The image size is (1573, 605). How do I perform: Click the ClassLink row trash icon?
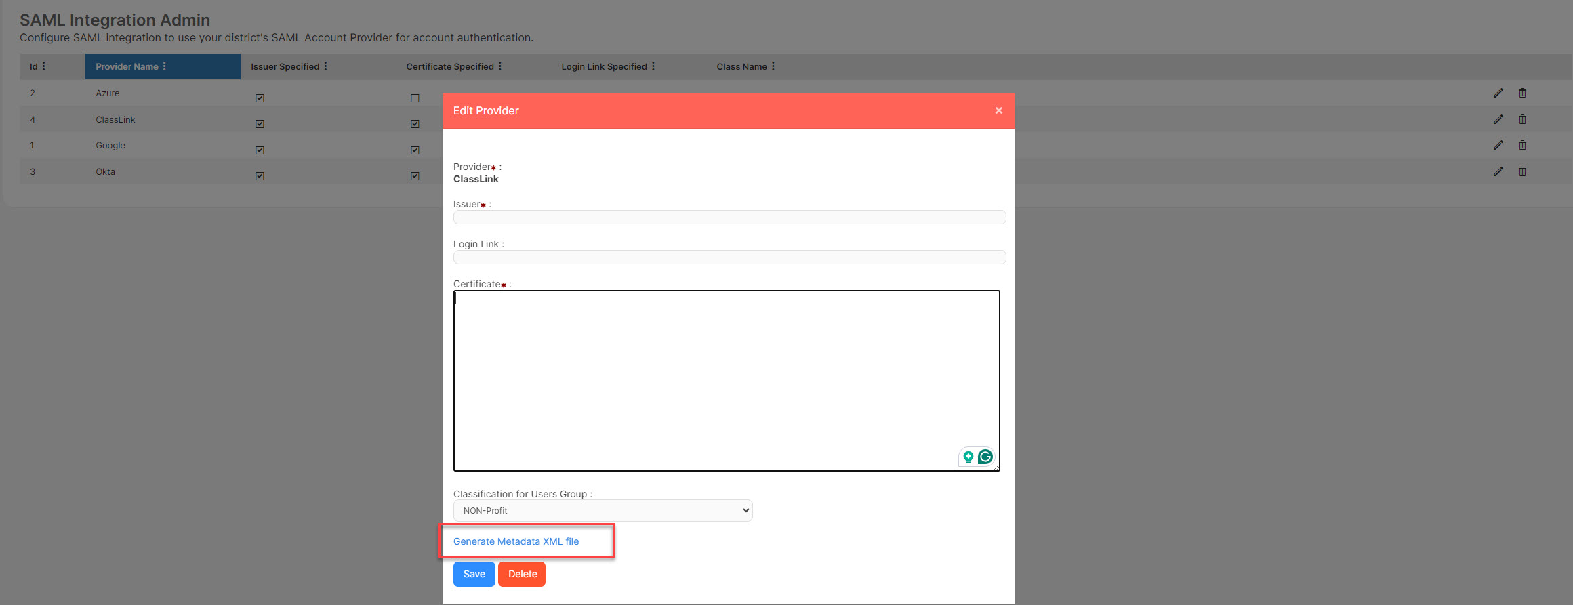tap(1522, 119)
